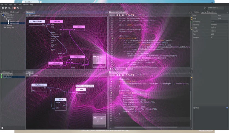Open the View menu
229x133 pixels.
pyautogui.click(x=10, y=5)
